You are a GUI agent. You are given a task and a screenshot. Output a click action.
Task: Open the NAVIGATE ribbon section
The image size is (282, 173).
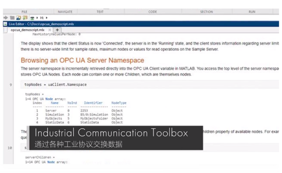[65, 12]
